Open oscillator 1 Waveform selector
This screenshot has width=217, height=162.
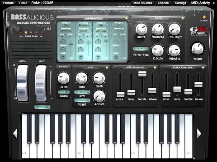point(66,31)
